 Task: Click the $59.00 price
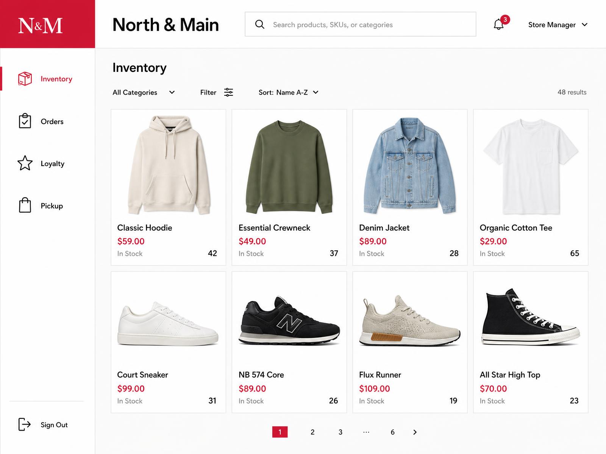[x=131, y=241]
